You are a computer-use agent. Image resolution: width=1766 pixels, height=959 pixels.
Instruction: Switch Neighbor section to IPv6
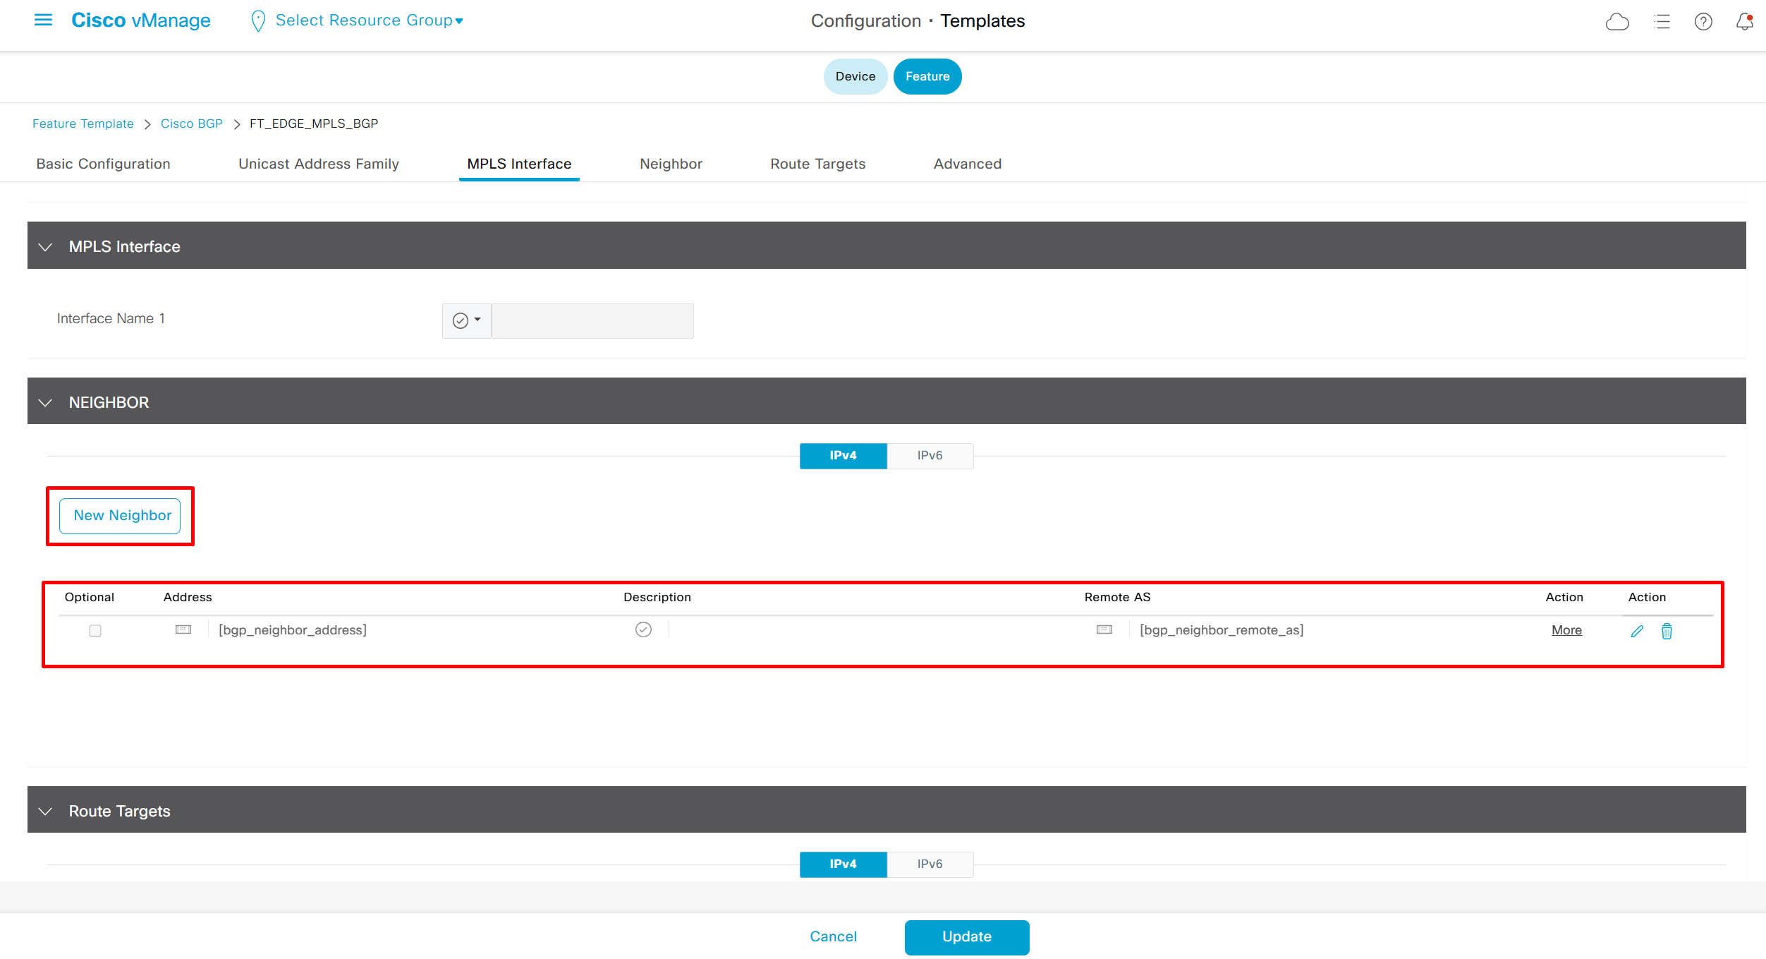point(930,456)
